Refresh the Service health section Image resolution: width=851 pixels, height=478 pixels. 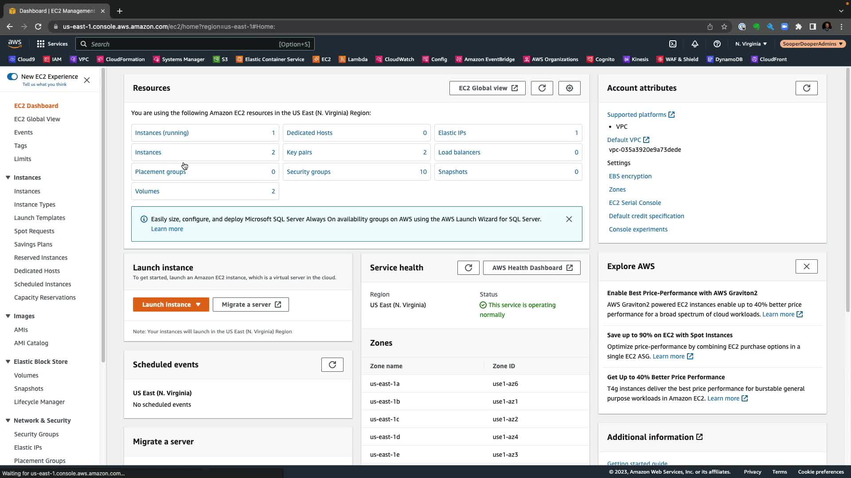[468, 268]
